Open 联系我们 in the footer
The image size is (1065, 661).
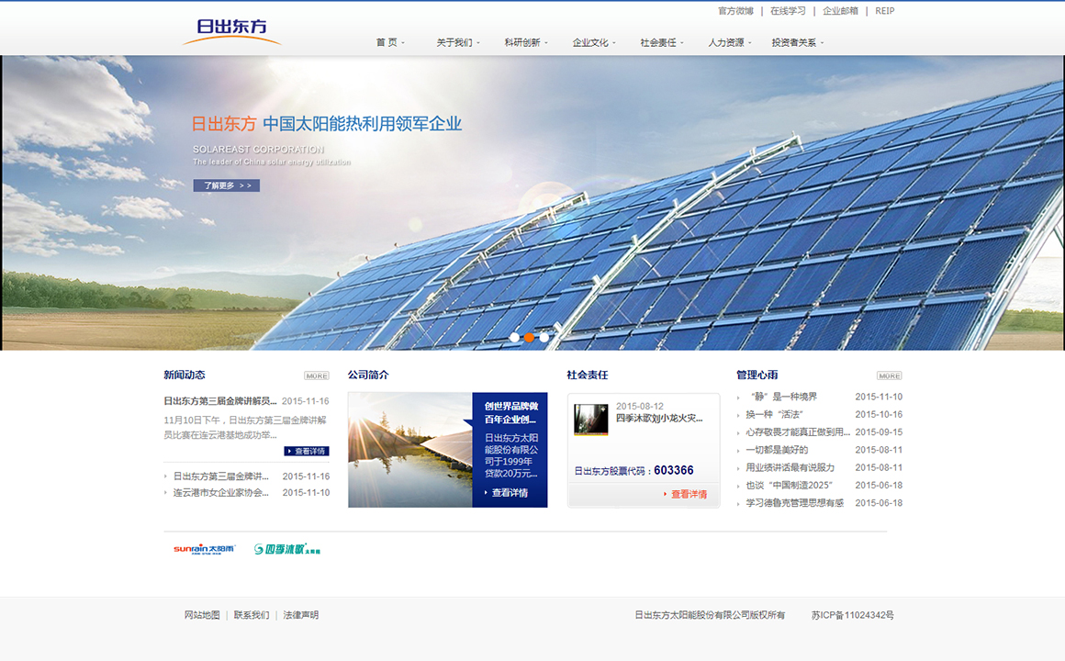tap(252, 615)
